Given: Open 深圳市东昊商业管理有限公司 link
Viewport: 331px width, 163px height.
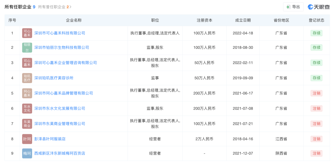Looking at the screenshot, I should 60,123.
